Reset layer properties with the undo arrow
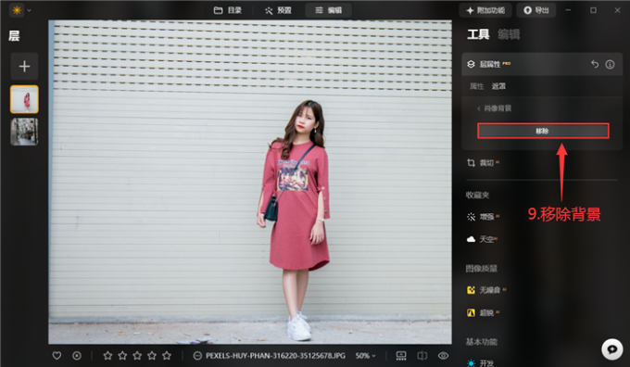The height and width of the screenshot is (367, 630). pos(595,64)
